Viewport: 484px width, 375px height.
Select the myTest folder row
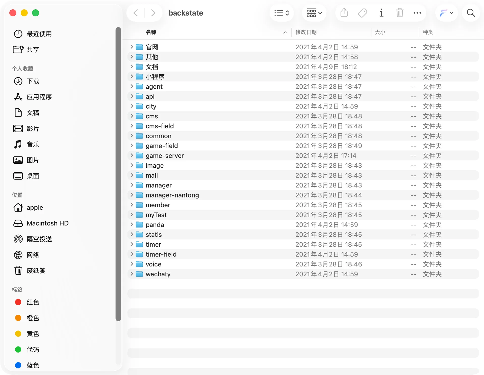click(303, 215)
